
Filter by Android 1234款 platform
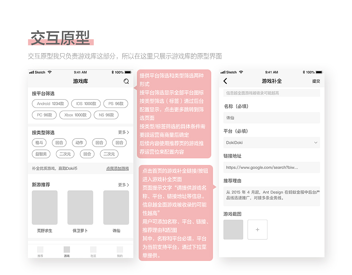[50, 104]
